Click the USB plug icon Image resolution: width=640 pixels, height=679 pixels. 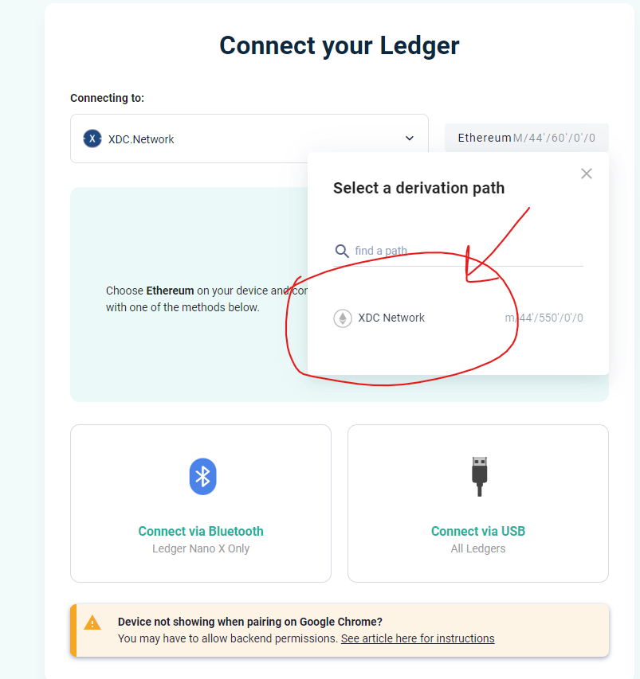click(479, 476)
